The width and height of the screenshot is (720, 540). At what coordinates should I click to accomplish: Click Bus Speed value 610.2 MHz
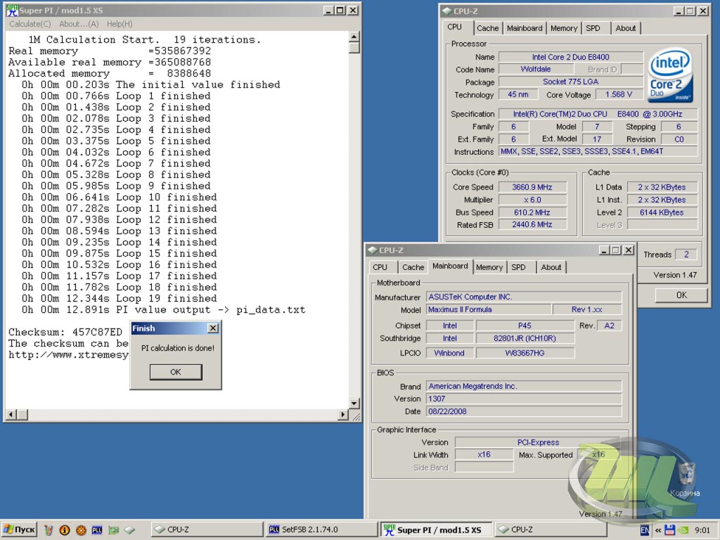click(532, 212)
